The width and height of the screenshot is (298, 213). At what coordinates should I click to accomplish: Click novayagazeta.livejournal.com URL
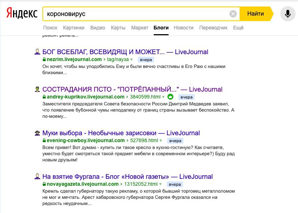pyautogui.click(x=83, y=184)
